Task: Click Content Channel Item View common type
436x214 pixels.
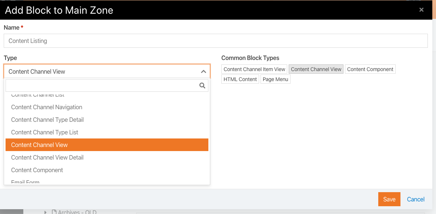Action: (254, 69)
